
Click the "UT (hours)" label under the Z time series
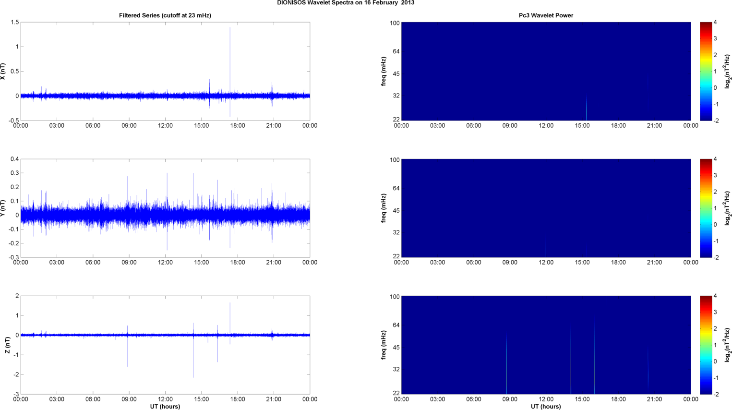(165, 407)
